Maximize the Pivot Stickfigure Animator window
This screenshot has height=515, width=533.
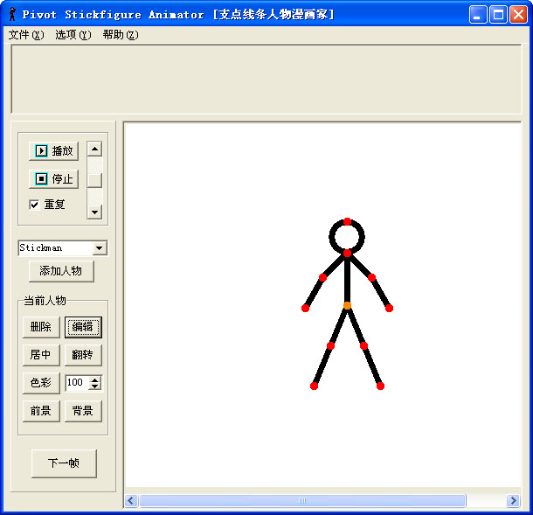click(x=498, y=15)
